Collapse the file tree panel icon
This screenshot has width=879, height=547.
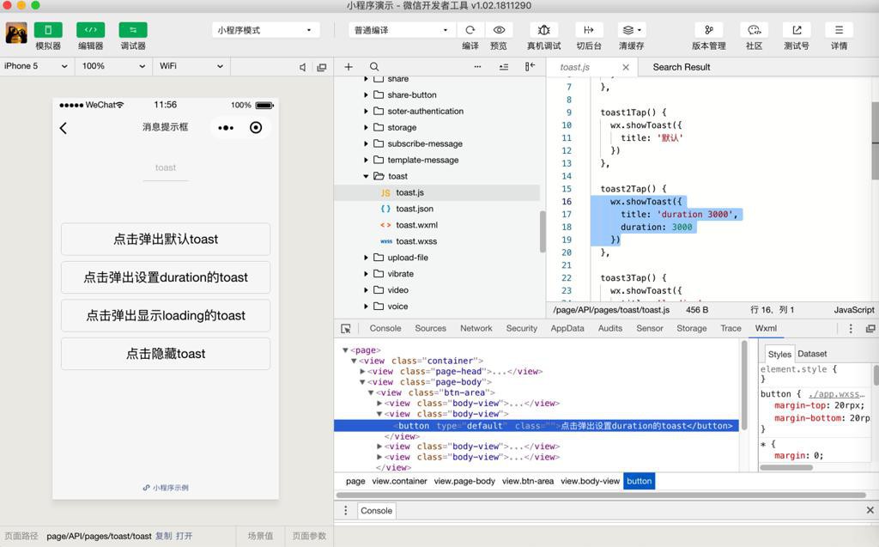(x=530, y=67)
